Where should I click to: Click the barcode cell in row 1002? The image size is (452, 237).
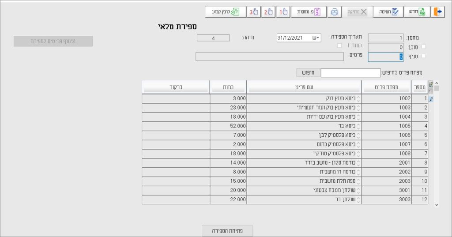(176, 98)
